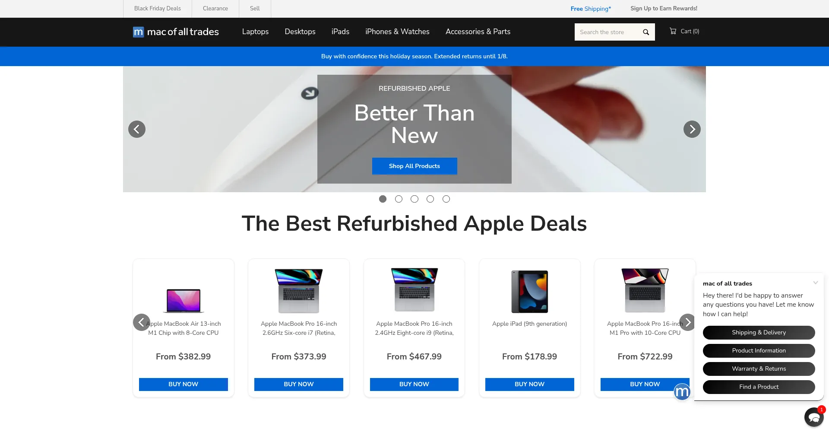The width and height of the screenshot is (829, 429).
Task: Open the Black Friday Deals tab
Action: coord(158,9)
